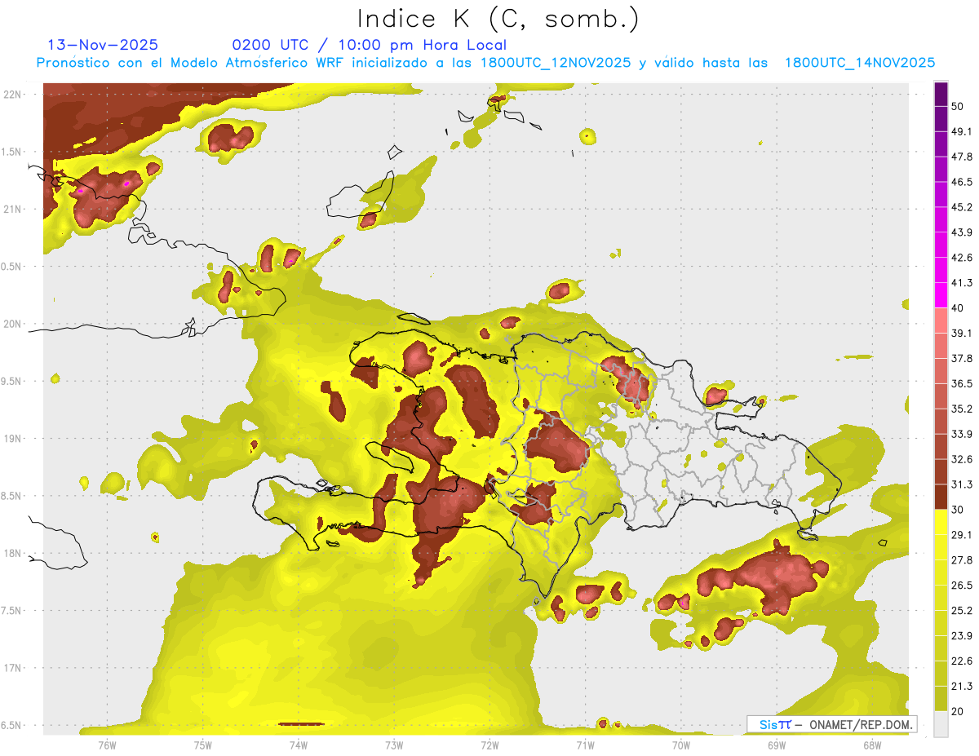The image size is (979, 756).
Task: Click the colorbar value 46.5
Action: (962, 183)
